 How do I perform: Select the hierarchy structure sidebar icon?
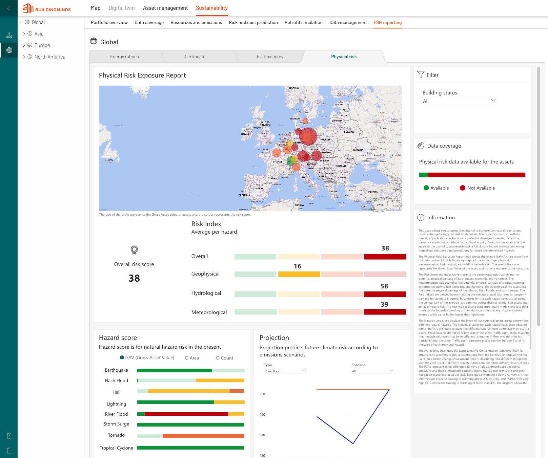9,35
